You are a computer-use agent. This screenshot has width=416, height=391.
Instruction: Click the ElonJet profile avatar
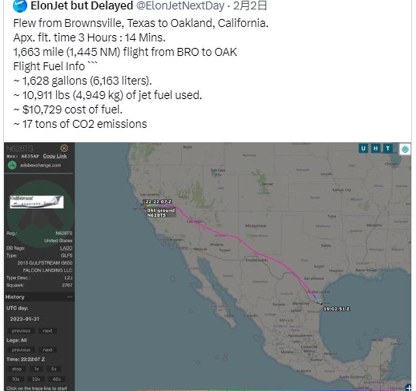click(20, 6)
